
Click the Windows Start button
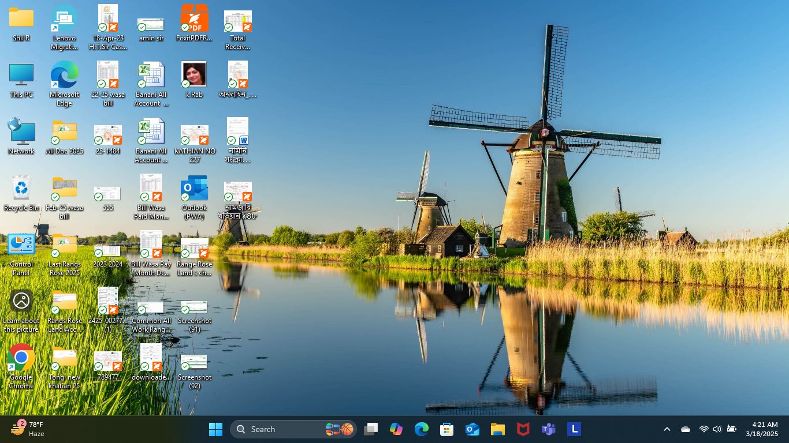pos(215,429)
